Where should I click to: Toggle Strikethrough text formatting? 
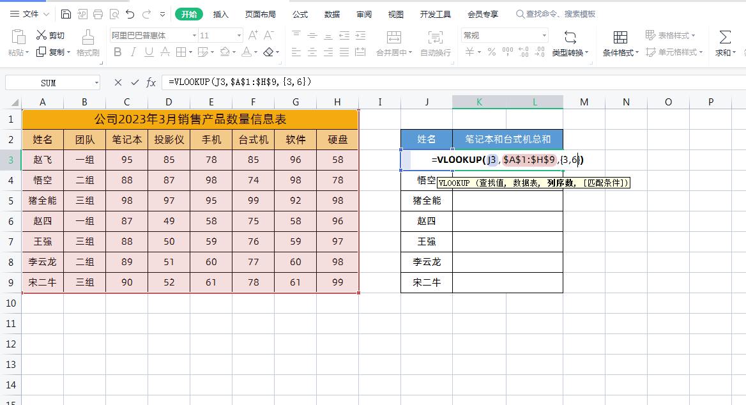click(x=165, y=52)
